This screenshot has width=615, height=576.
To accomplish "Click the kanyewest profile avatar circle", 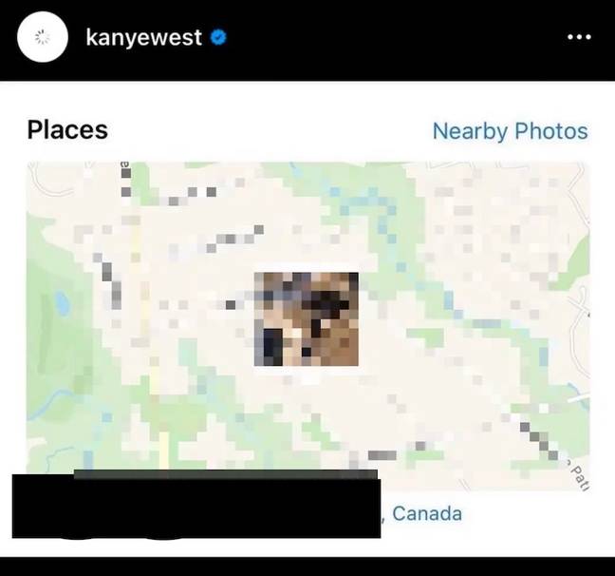I will (x=43, y=37).
